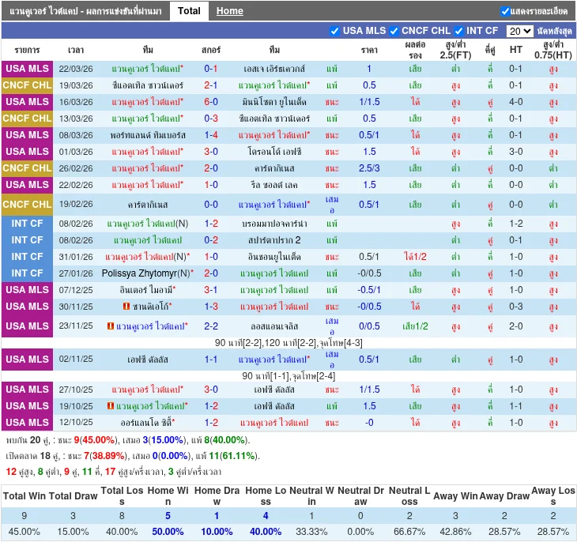Click red card icon beside ซานดิเอโก้
577x546 pixels.
[x=126, y=307]
